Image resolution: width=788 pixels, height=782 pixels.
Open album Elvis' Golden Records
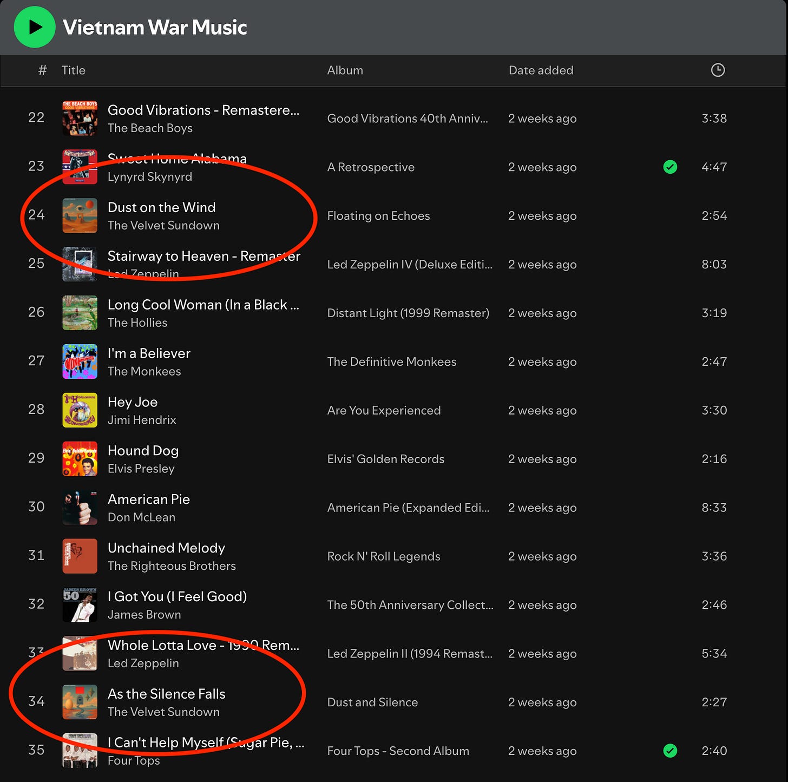tap(386, 459)
